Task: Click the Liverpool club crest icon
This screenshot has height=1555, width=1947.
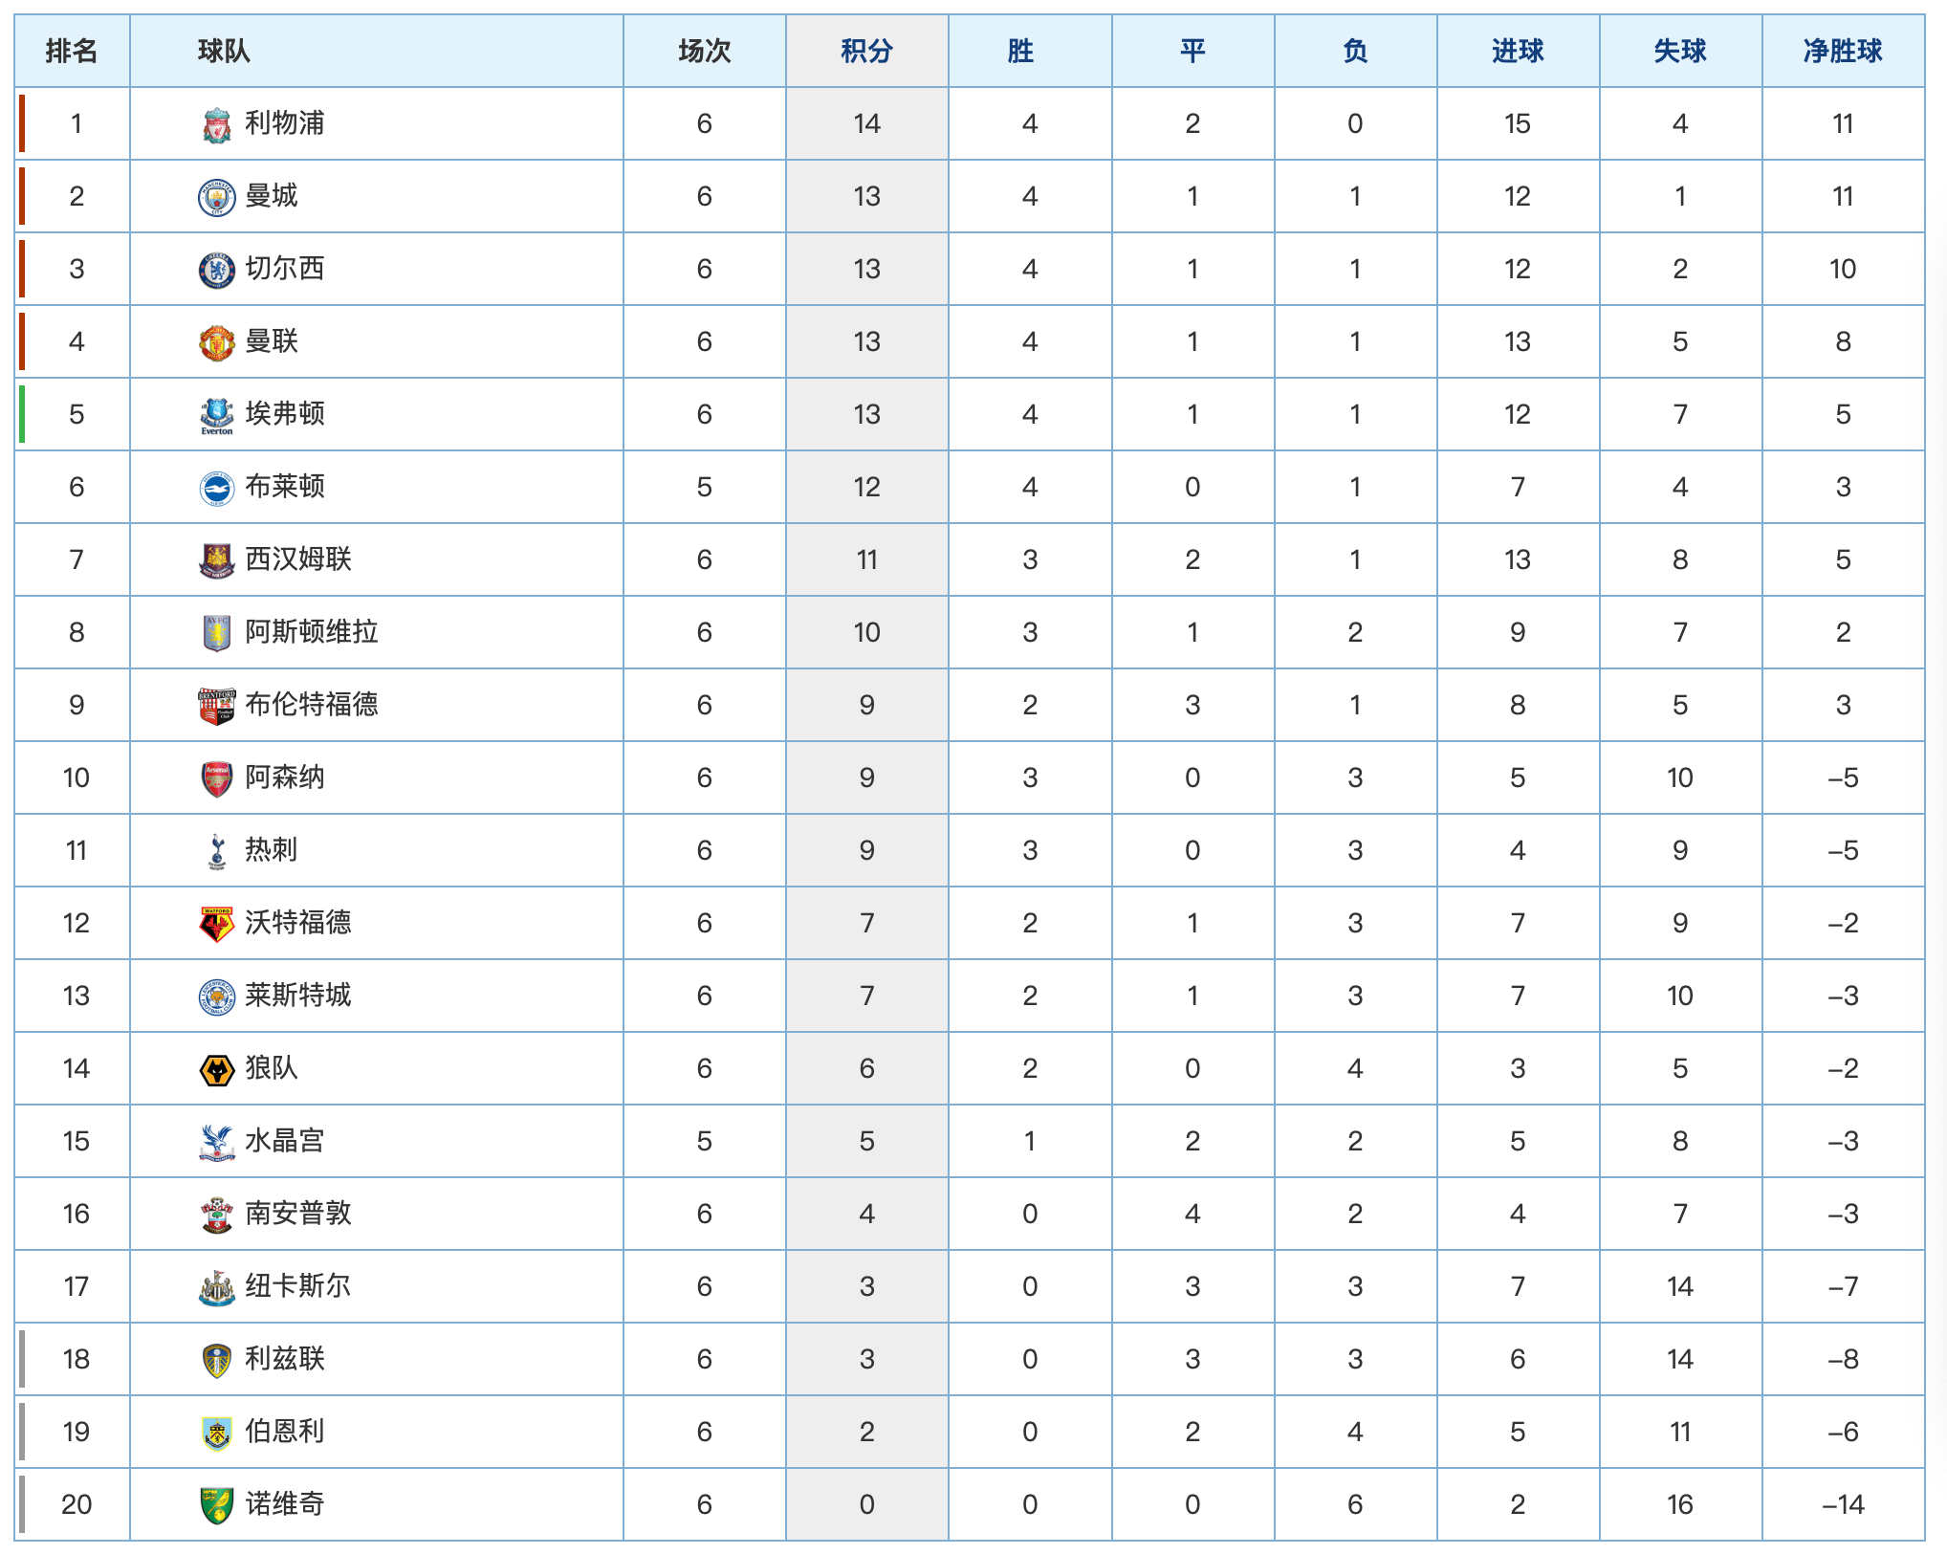Action: tap(217, 125)
